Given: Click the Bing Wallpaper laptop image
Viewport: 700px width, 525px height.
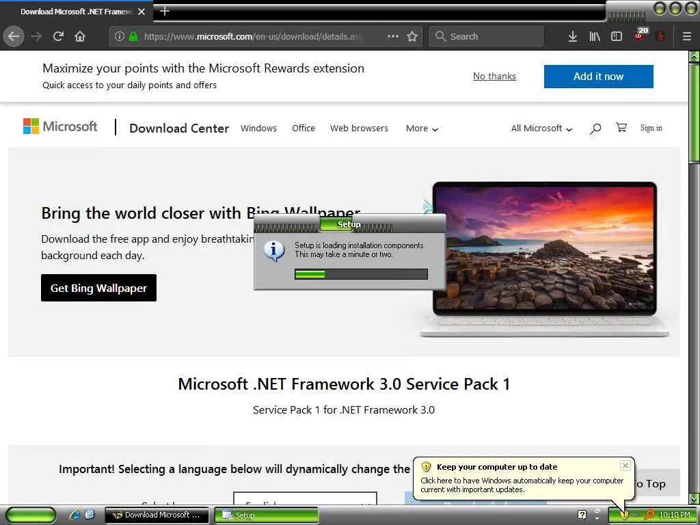Looking at the screenshot, I should [x=545, y=259].
